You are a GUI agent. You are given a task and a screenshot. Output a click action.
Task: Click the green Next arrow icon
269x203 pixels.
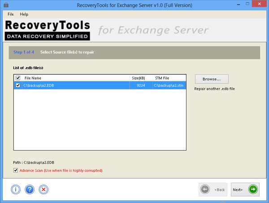click(x=253, y=189)
